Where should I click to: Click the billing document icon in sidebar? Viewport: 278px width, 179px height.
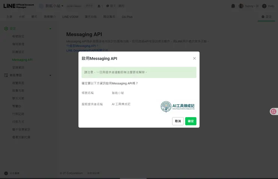point(6,75)
